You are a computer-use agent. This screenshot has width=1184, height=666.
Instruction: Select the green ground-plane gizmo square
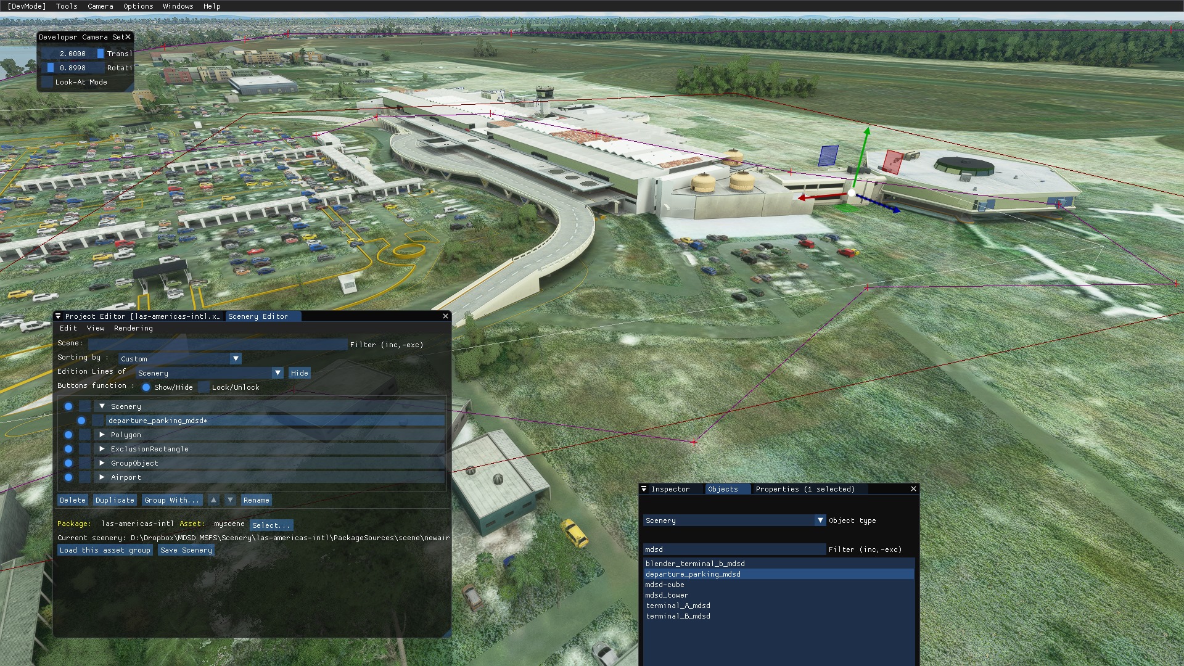pos(849,208)
